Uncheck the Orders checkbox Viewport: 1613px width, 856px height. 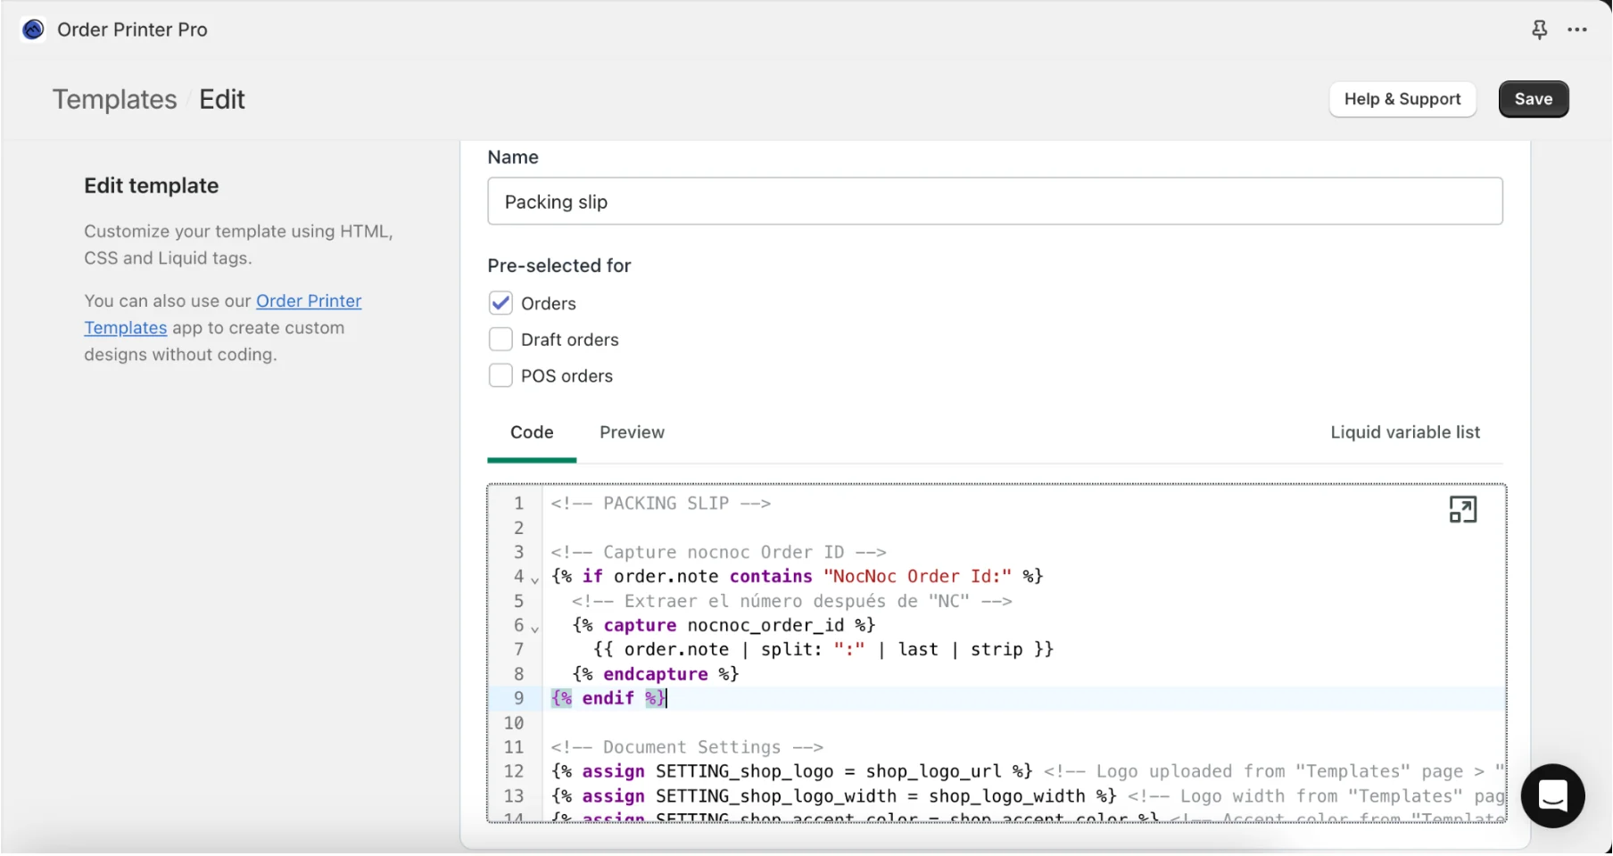click(x=500, y=303)
